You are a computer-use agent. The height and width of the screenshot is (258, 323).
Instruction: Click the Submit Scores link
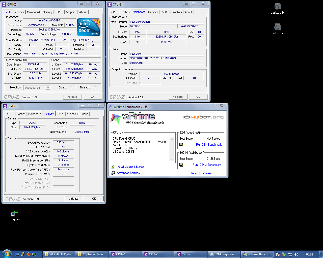click(201, 173)
